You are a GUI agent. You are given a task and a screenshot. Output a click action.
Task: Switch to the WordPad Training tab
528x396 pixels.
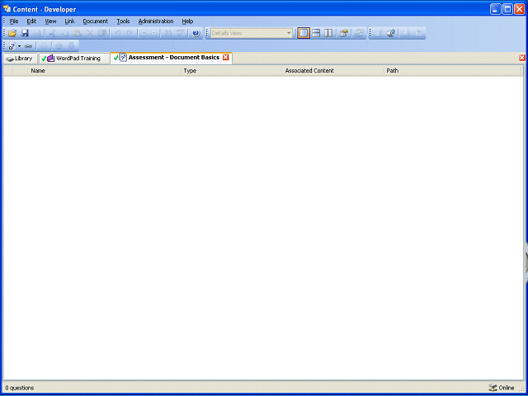pyautogui.click(x=74, y=59)
